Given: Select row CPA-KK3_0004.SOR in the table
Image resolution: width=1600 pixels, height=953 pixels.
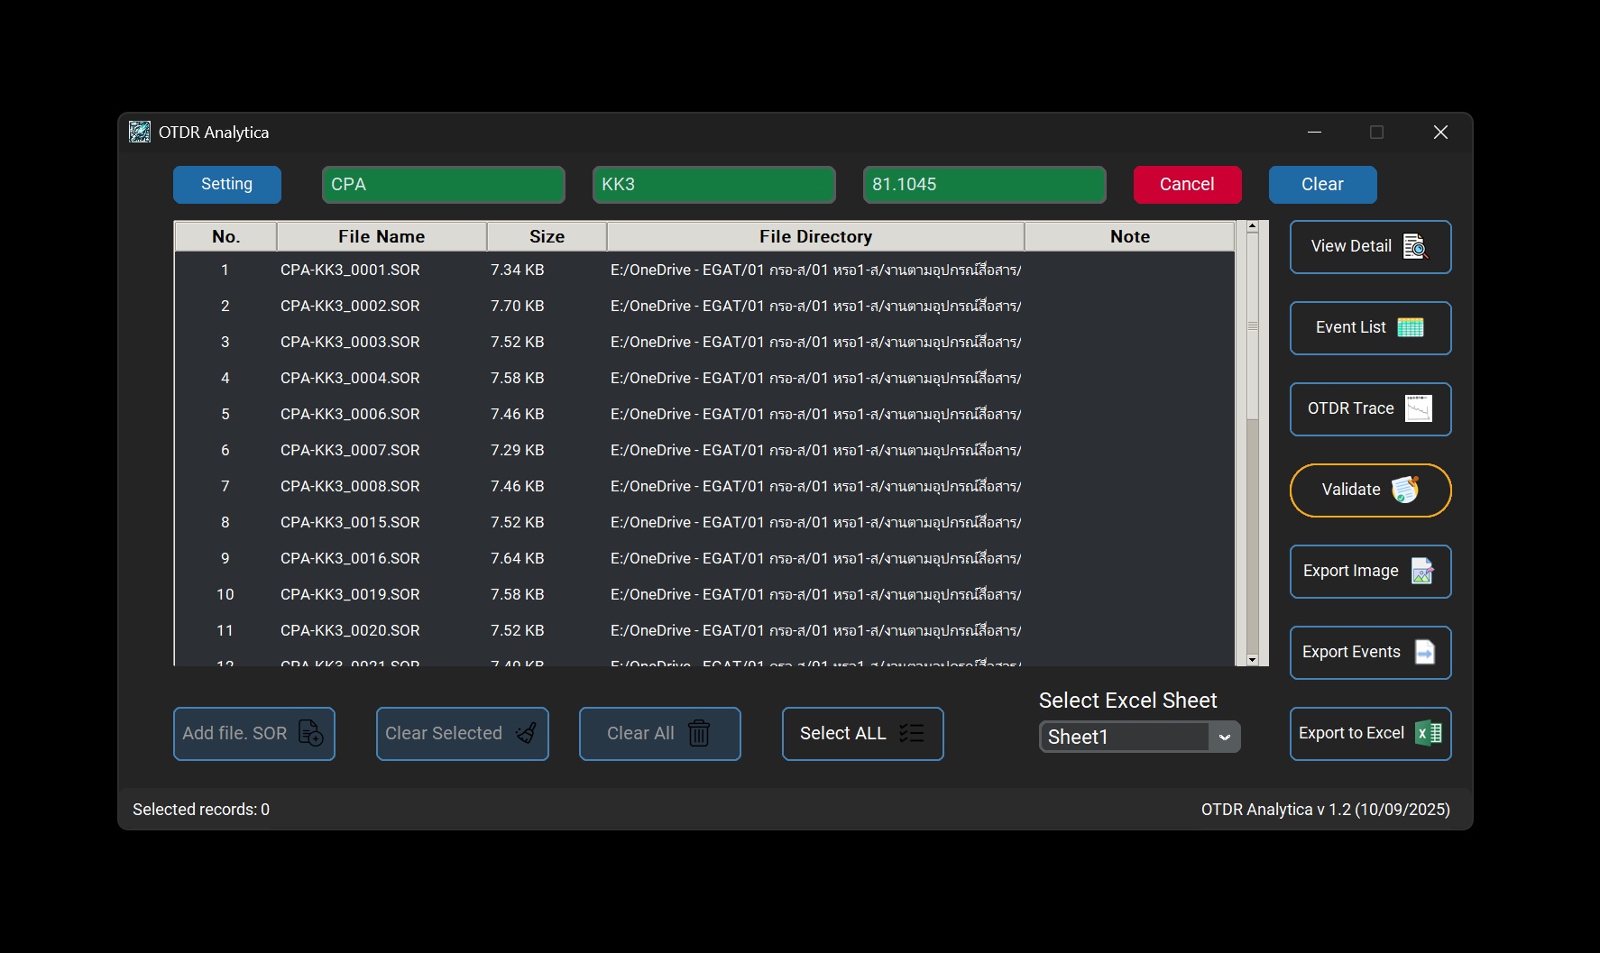Looking at the screenshot, I should click(x=350, y=378).
